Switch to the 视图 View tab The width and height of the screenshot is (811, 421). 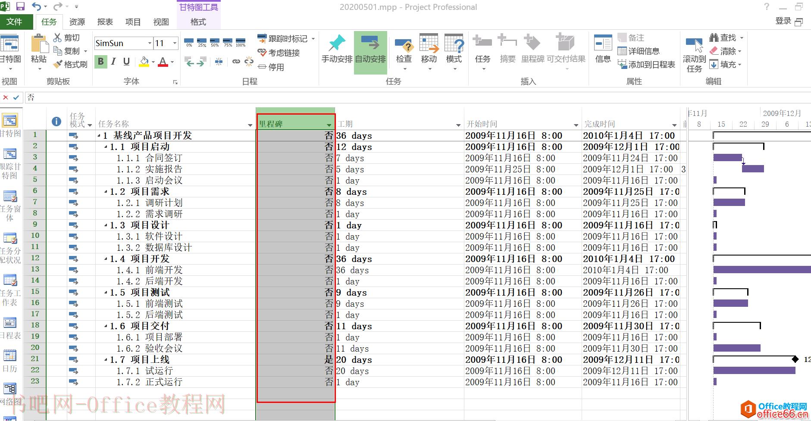[x=161, y=22]
